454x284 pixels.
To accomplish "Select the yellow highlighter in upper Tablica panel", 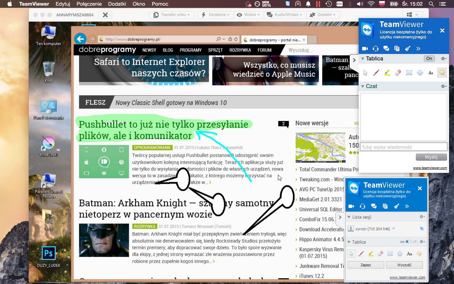I will coord(387,73).
